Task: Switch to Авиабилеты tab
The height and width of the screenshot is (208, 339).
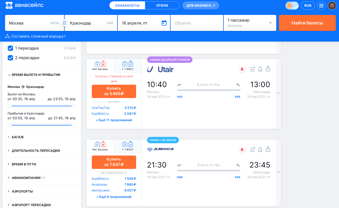Action: pyautogui.click(x=127, y=5)
